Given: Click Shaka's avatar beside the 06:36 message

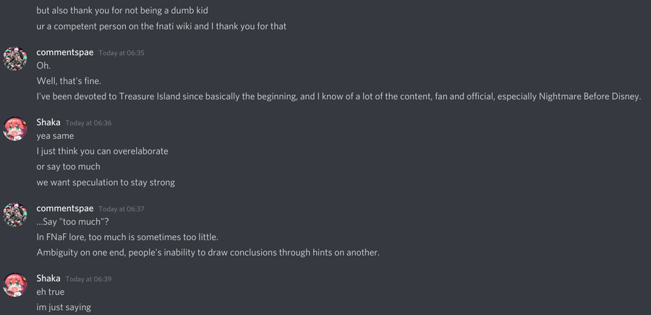Looking at the screenshot, I should coord(16,129).
